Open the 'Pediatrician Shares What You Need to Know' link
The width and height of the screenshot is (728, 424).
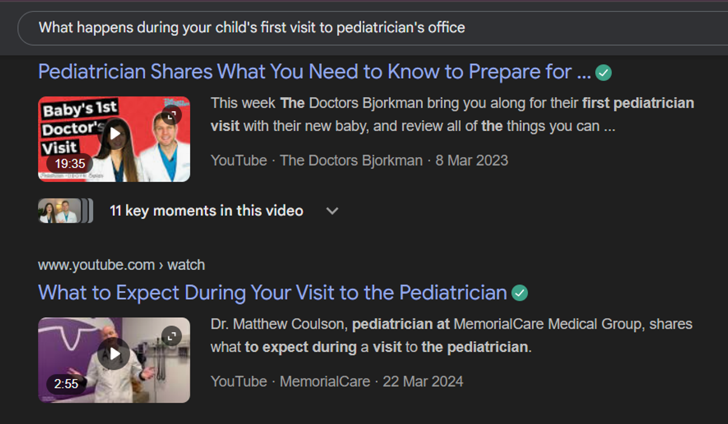[314, 72]
